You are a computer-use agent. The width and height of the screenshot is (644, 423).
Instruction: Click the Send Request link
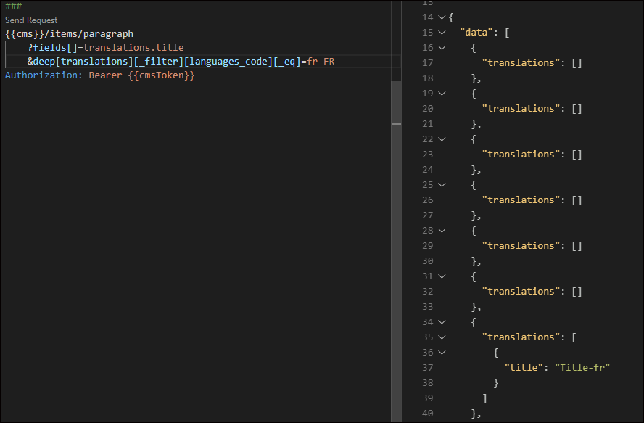point(31,20)
